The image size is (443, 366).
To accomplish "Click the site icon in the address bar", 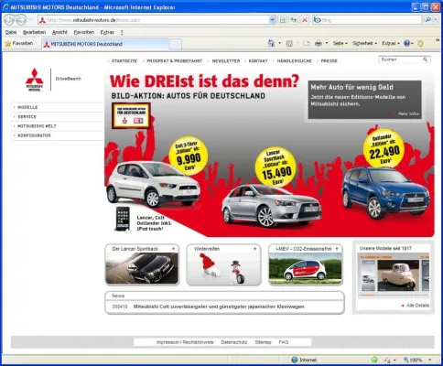I will coord(43,20).
